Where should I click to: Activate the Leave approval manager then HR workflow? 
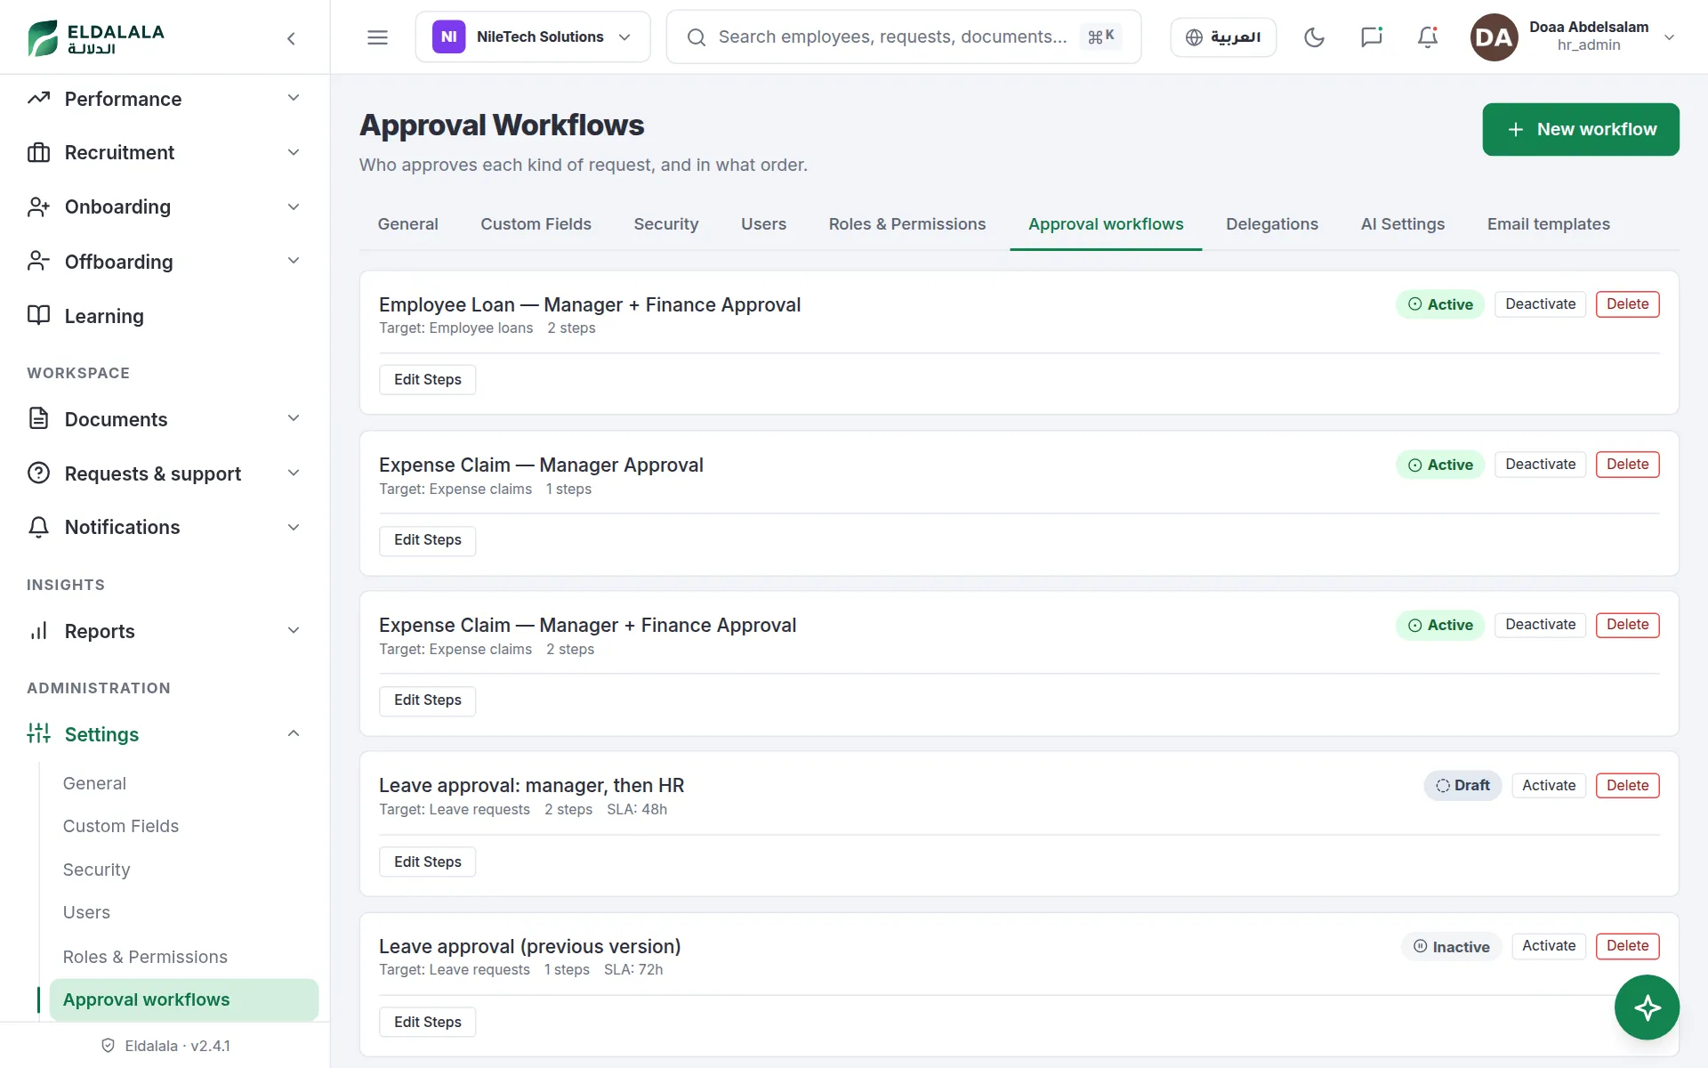(1549, 786)
